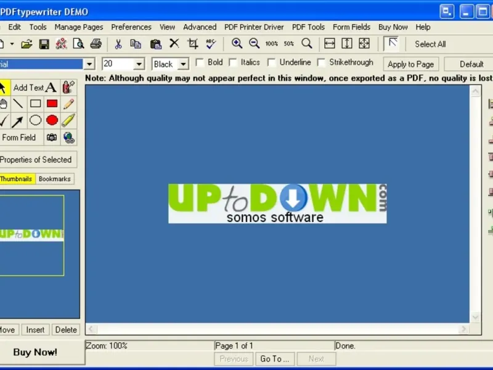Select the filled red circle tool
This screenshot has width=493, height=370.
52,120
